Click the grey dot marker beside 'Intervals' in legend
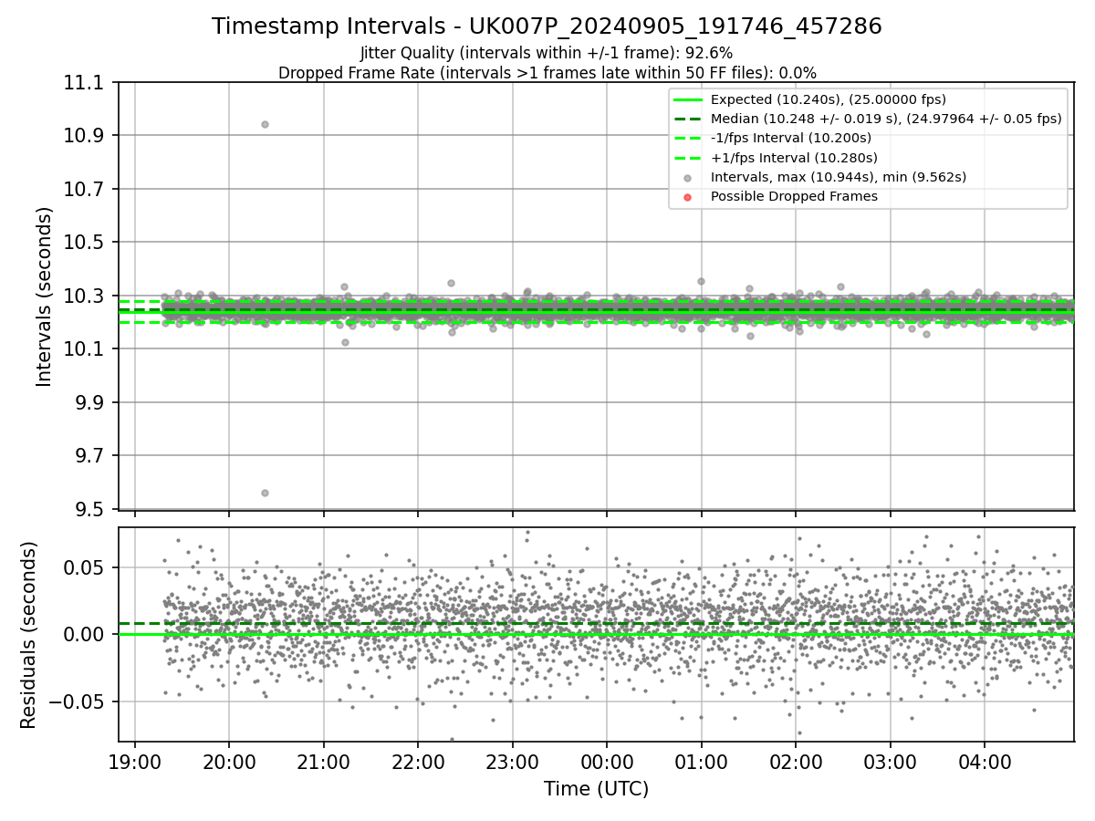 [x=688, y=178]
